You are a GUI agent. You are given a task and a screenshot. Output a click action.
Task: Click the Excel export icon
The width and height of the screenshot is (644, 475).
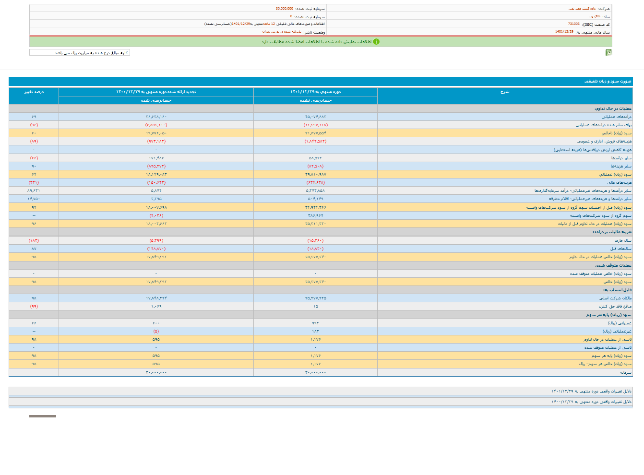[608, 52]
